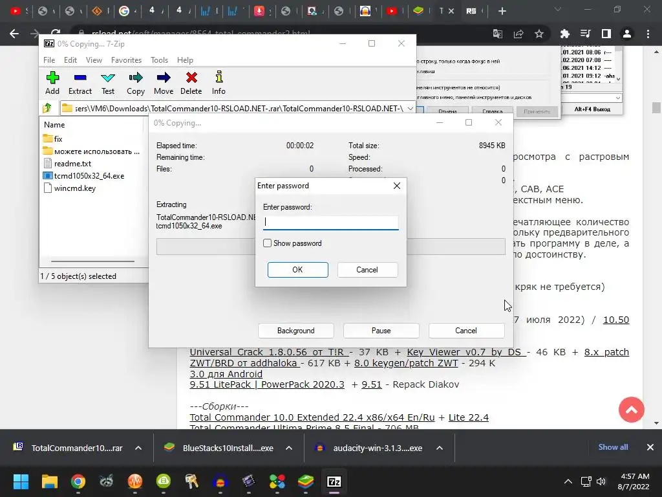
Task: Click the Enter password text field
Action: [330, 223]
